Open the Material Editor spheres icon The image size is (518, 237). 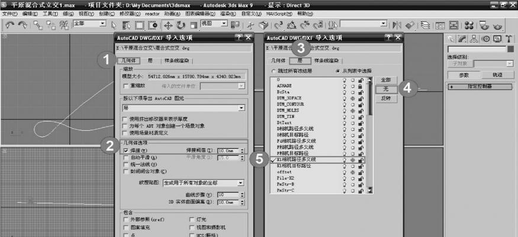tap(469, 25)
